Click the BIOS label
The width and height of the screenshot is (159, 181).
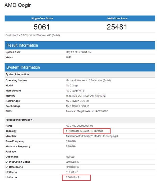(8, 111)
